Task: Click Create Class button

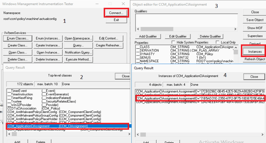Action: click(x=18, y=45)
